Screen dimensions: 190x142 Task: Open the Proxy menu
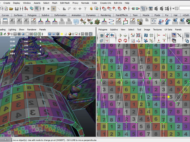click(x=75, y=3)
